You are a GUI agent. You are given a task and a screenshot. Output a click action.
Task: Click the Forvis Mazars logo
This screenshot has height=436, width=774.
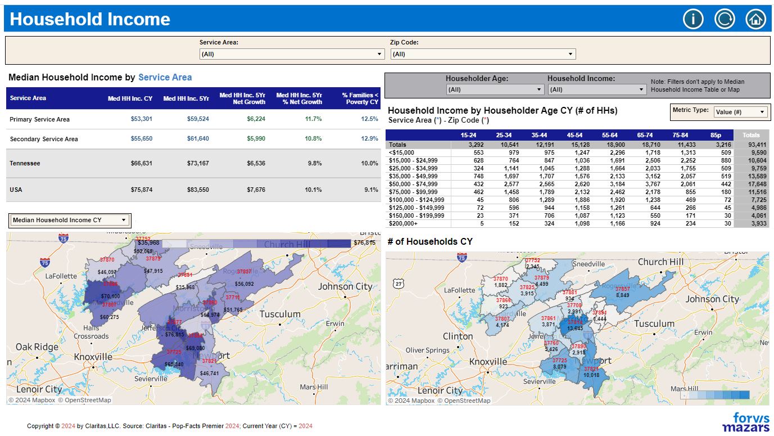[x=745, y=421]
